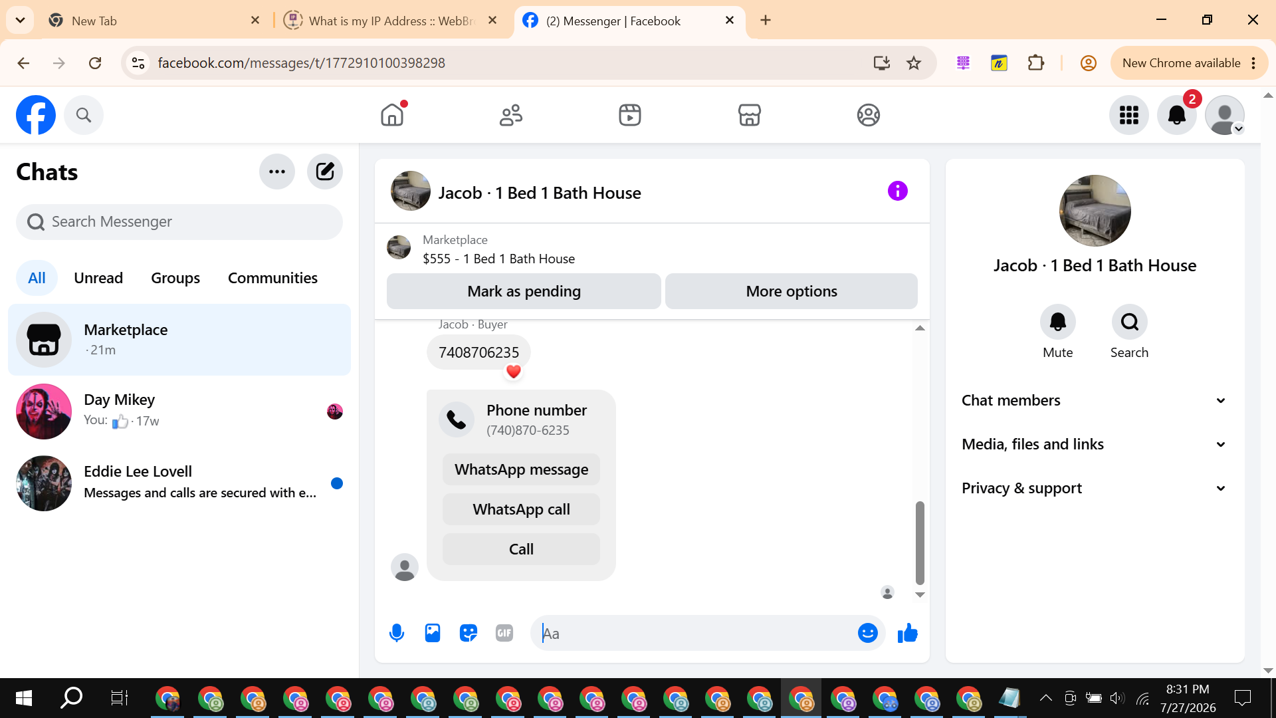Click the message list scrollbar thumb
1276x718 pixels.
pyautogui.click(x=920, y=542)
